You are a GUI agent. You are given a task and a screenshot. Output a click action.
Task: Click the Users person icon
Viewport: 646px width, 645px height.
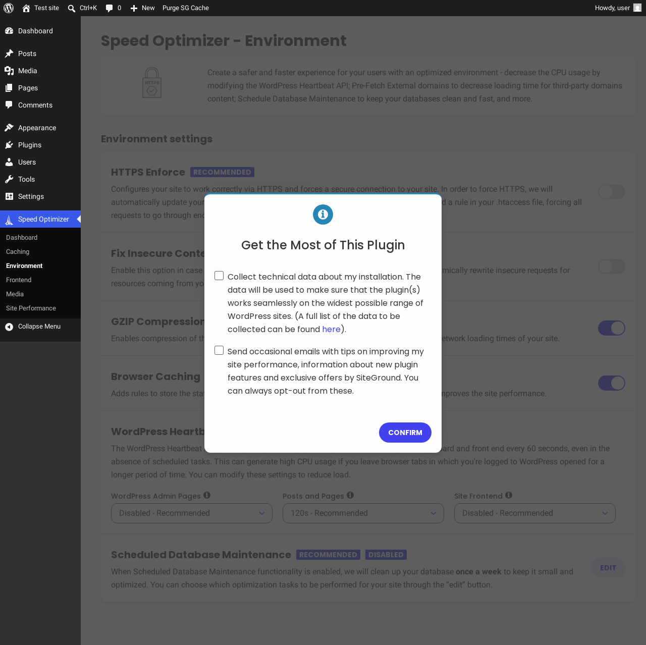click(x=9, y=162)
